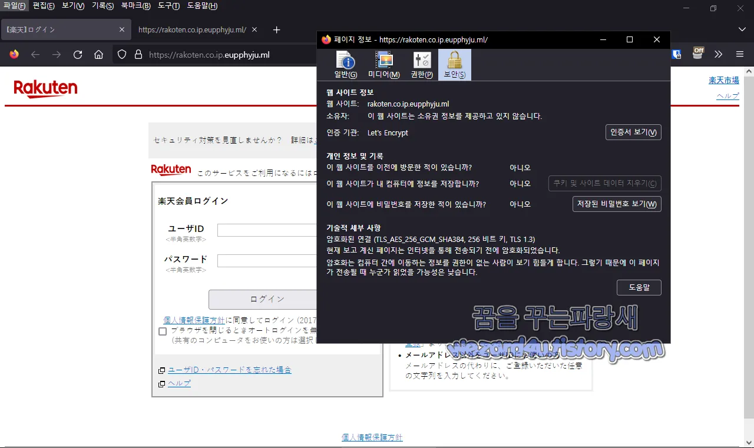Click the 'Off' extension icon in the toolbar
Viewport: 754px width, 448px height.
(x=697, y=54)
